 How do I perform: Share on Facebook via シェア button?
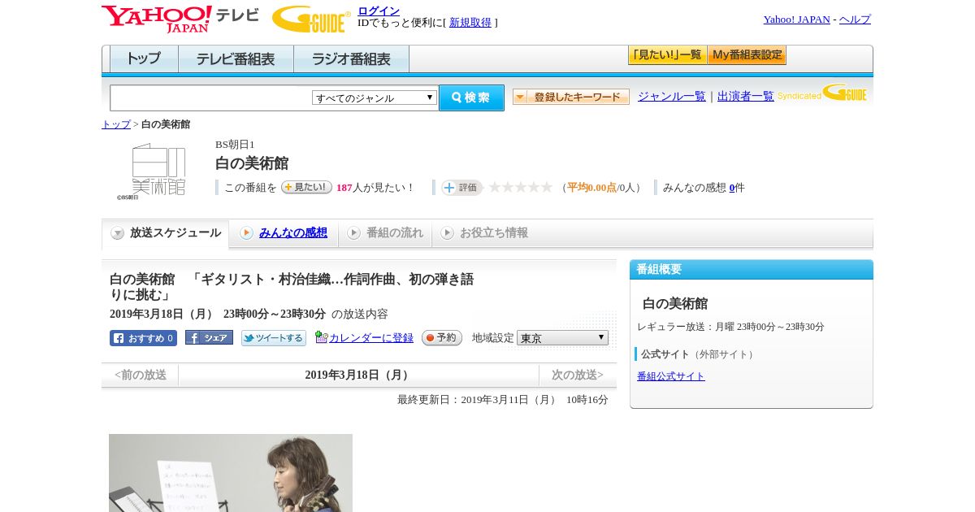209,337
